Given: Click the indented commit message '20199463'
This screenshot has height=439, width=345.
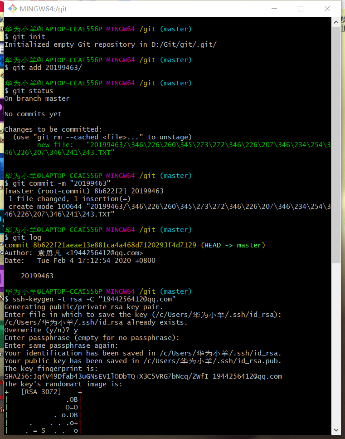Looking at the screenshot, I should tap(37, 276).
